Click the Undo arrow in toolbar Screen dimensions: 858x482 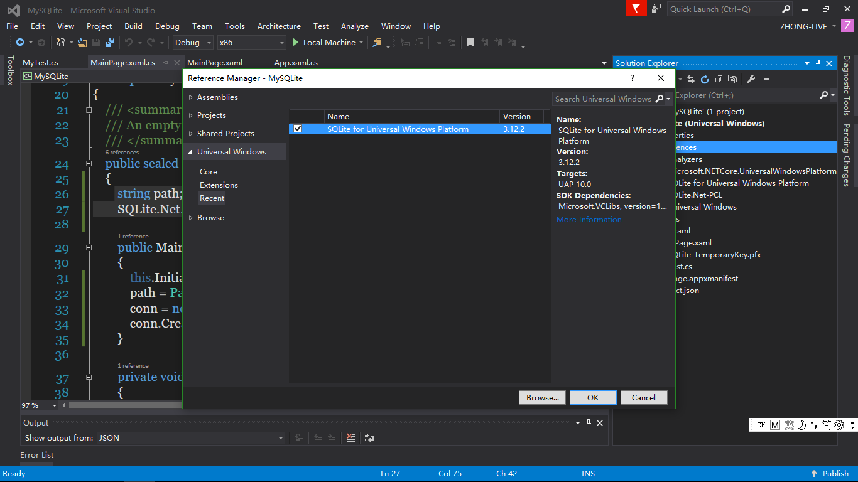tap(128, 43)
